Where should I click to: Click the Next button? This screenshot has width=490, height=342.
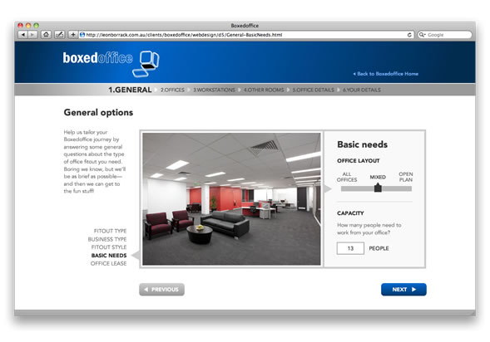403,290
